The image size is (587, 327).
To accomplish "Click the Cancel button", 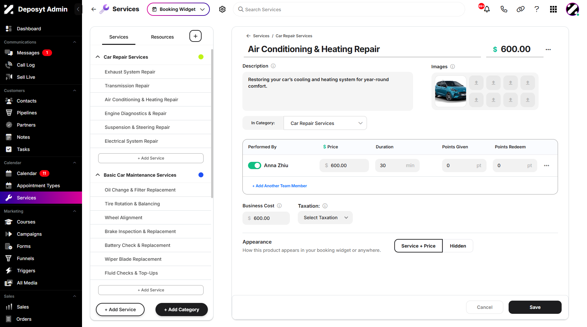I will (x=485, y=307).
